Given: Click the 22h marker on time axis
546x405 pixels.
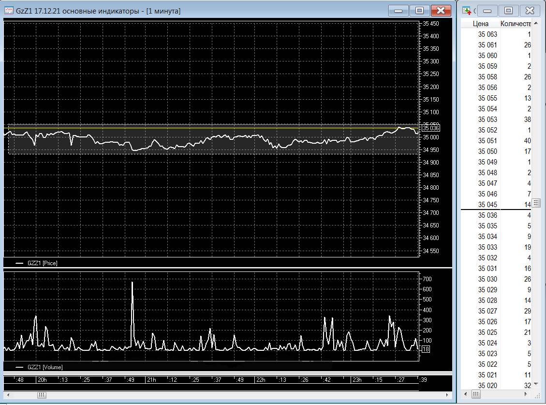Looking at the screenshot, I should [x=260, y=379].
